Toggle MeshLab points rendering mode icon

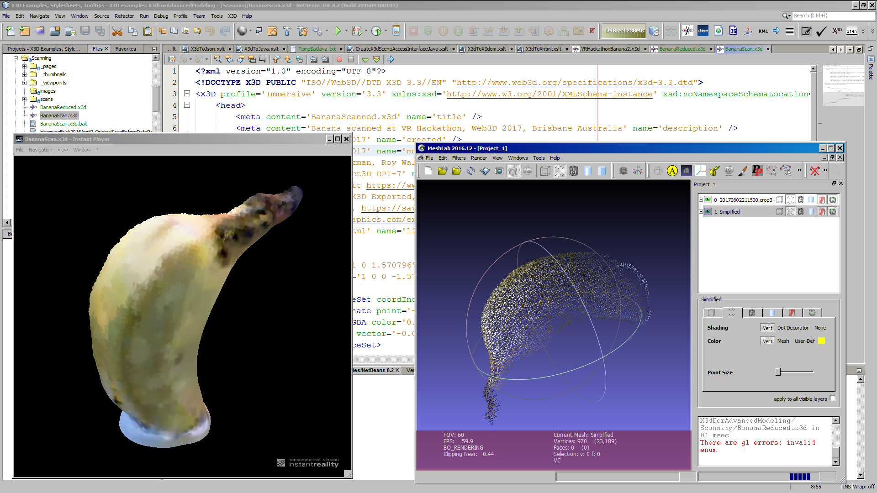[559, 171]
